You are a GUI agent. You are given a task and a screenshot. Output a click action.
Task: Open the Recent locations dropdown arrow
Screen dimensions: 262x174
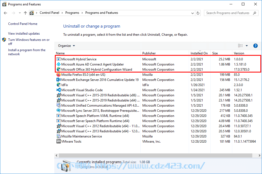[20, 13]
